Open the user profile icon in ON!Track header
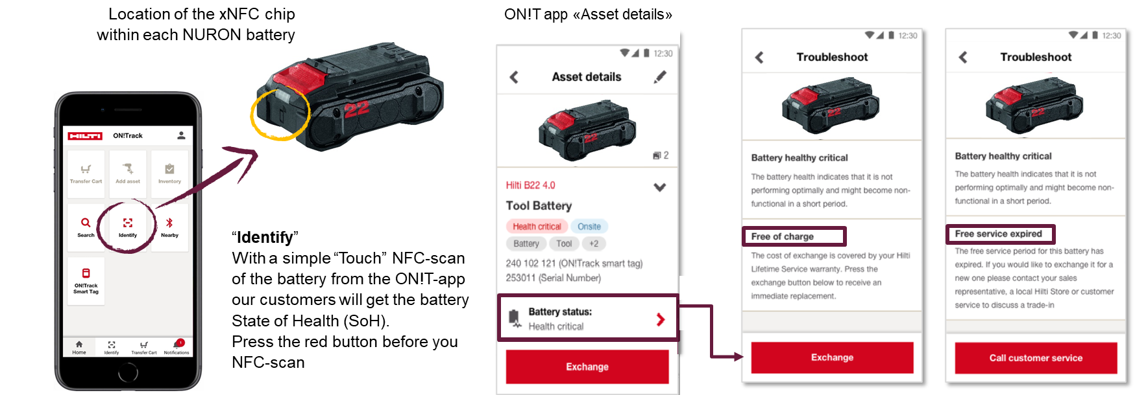This screenshot has width=1135, height=395. click(181, 135)
